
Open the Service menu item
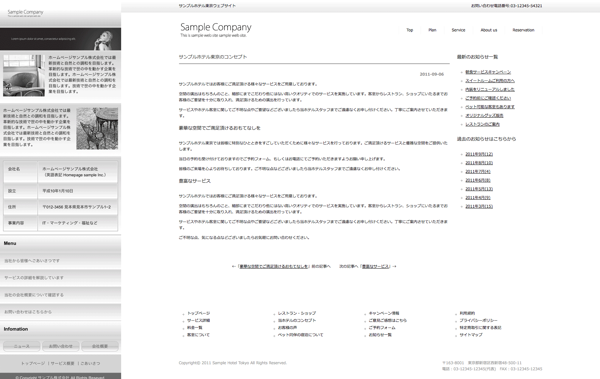(458, 30)
